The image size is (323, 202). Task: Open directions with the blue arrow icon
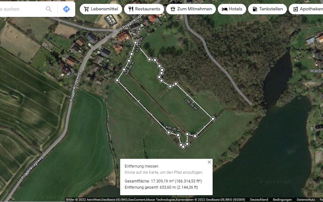coord(66,9)
